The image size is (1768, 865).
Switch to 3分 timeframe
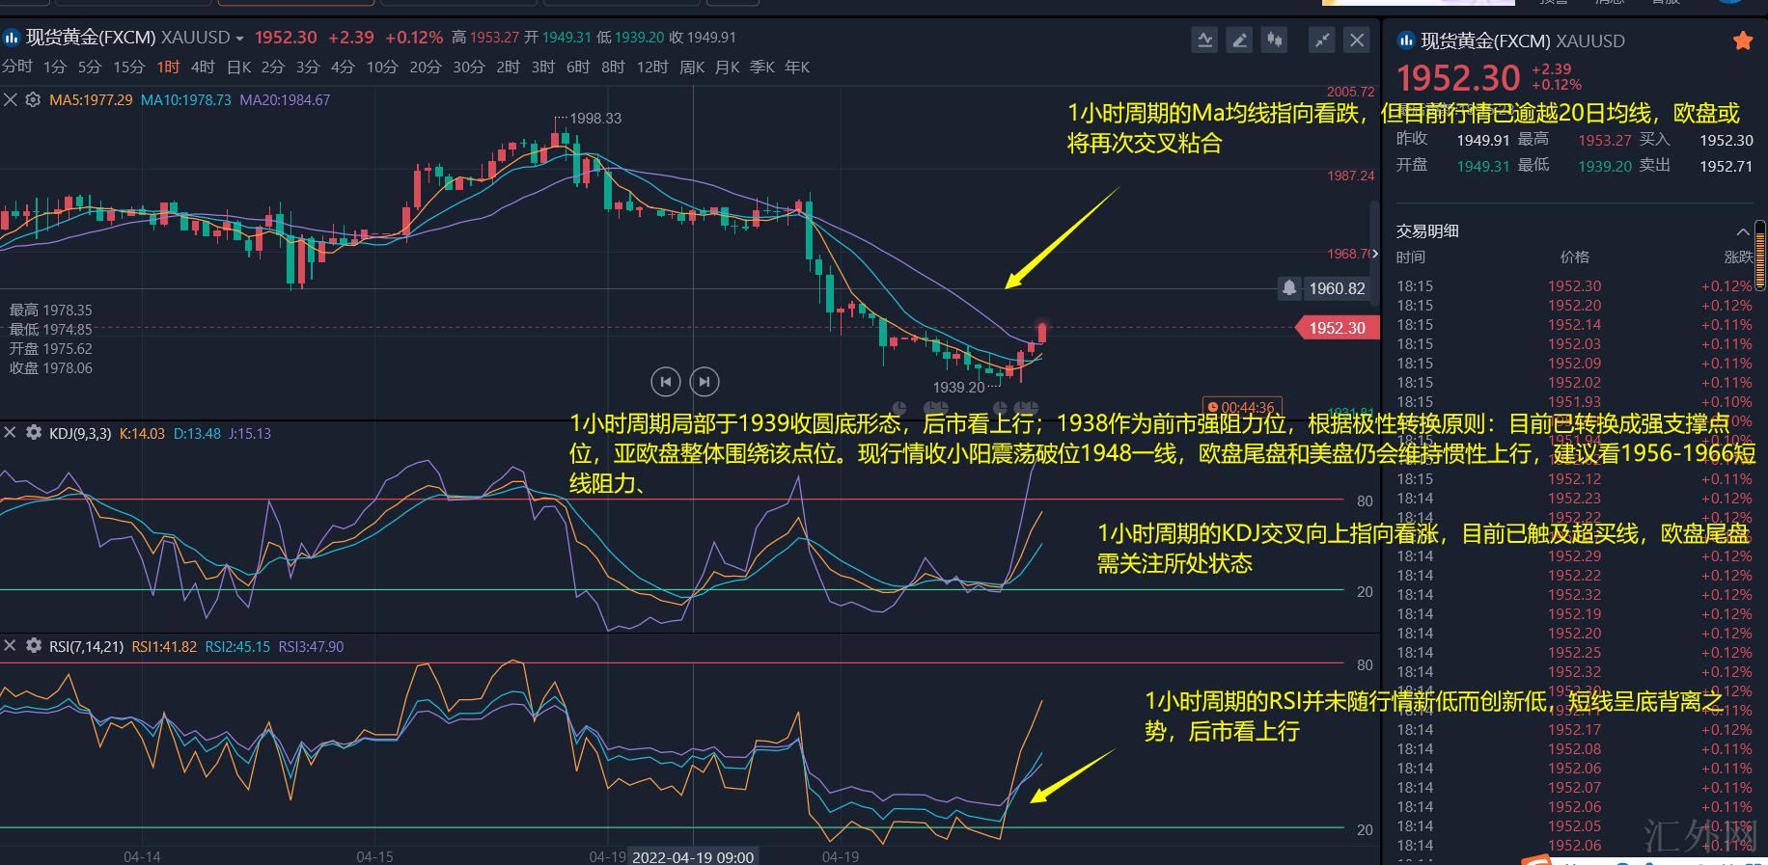tap(308, 67)
